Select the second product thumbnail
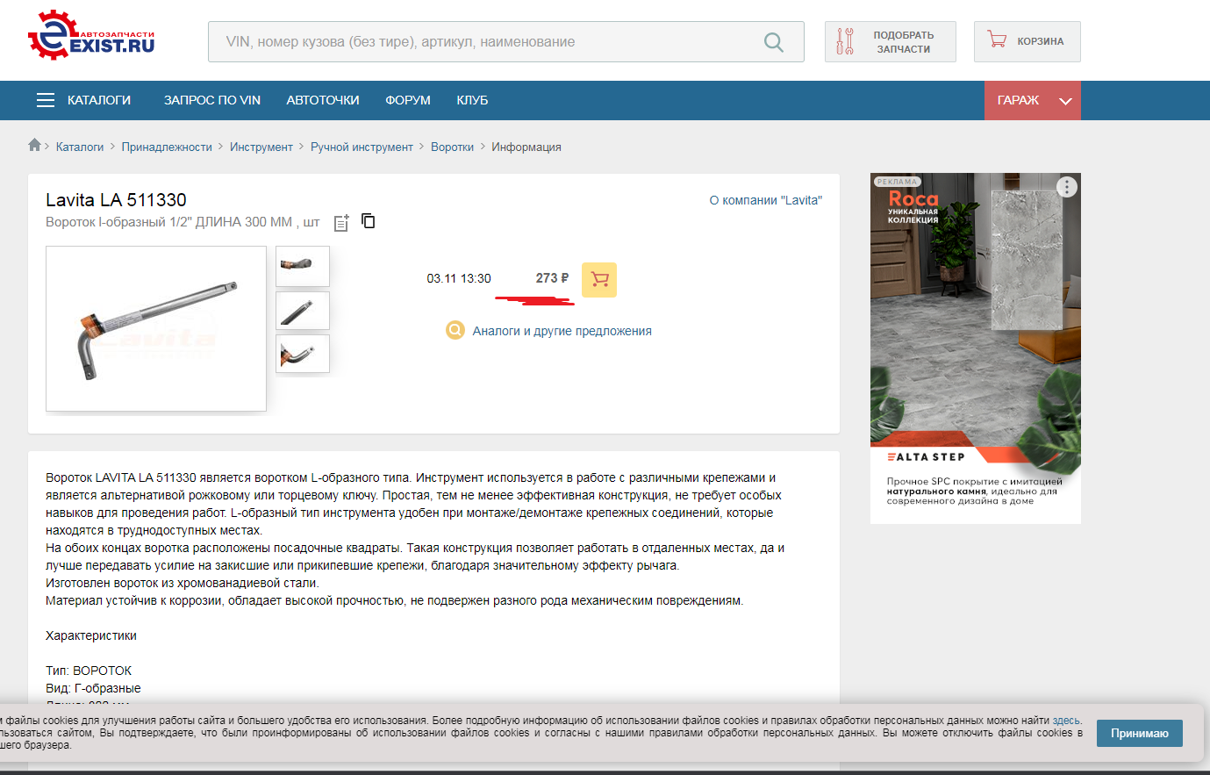Viewport: 1210px width, 775px height. point(303,310)
